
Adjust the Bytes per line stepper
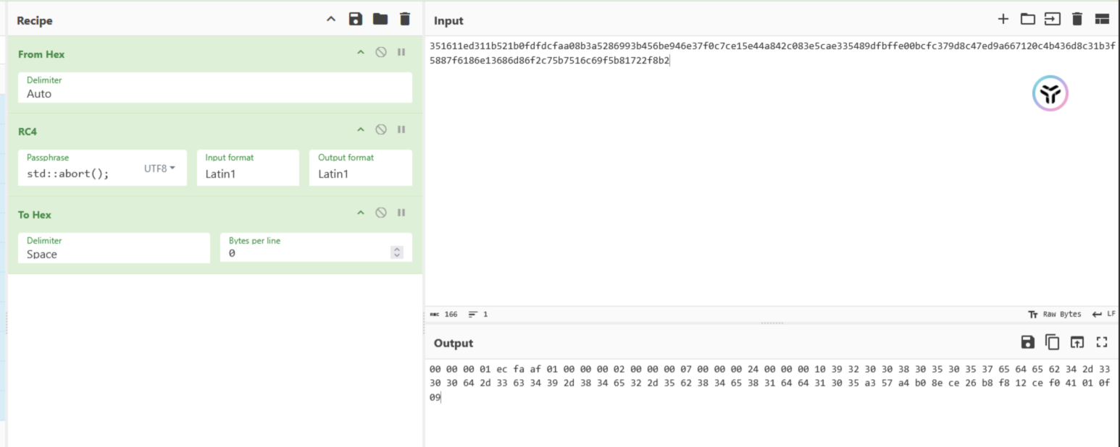tap(396, 252)
